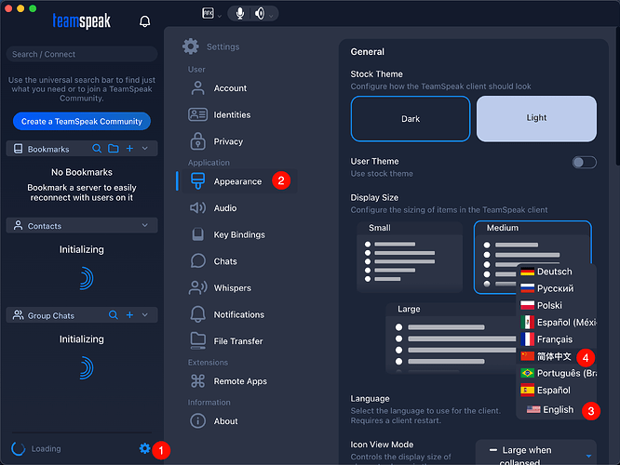This screenshot has width=620, height=465.
Task: Create a bookmark folder with folder icon
Action: (x=114, y=149)
